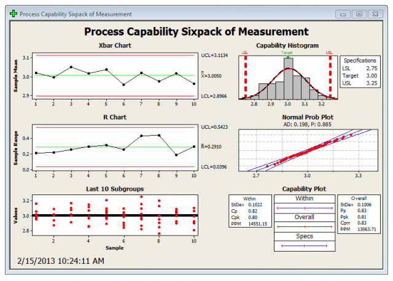
Task: Click the LCL=0.0396 label on R chart
Action: pos(214,167)
